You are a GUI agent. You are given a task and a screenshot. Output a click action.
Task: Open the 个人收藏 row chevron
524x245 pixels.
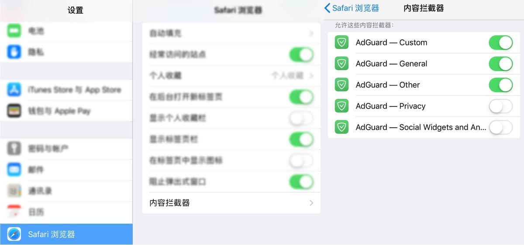pos(311,75)
